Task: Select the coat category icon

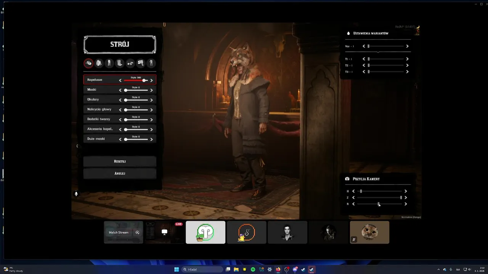Action: pos(99,63)
